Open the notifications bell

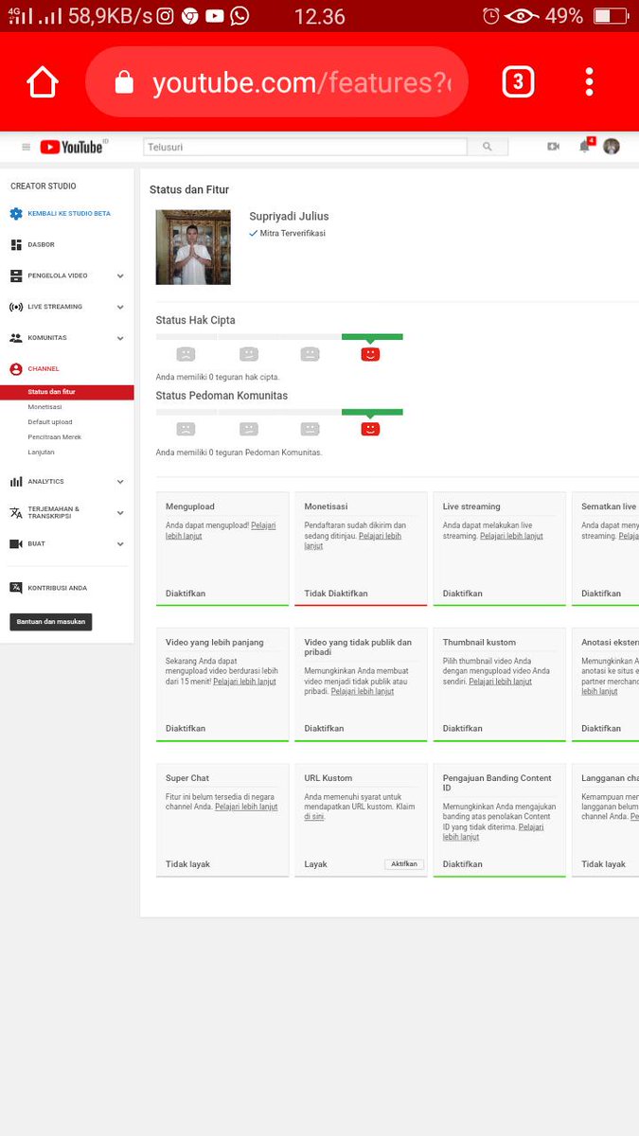click(584, 147)
